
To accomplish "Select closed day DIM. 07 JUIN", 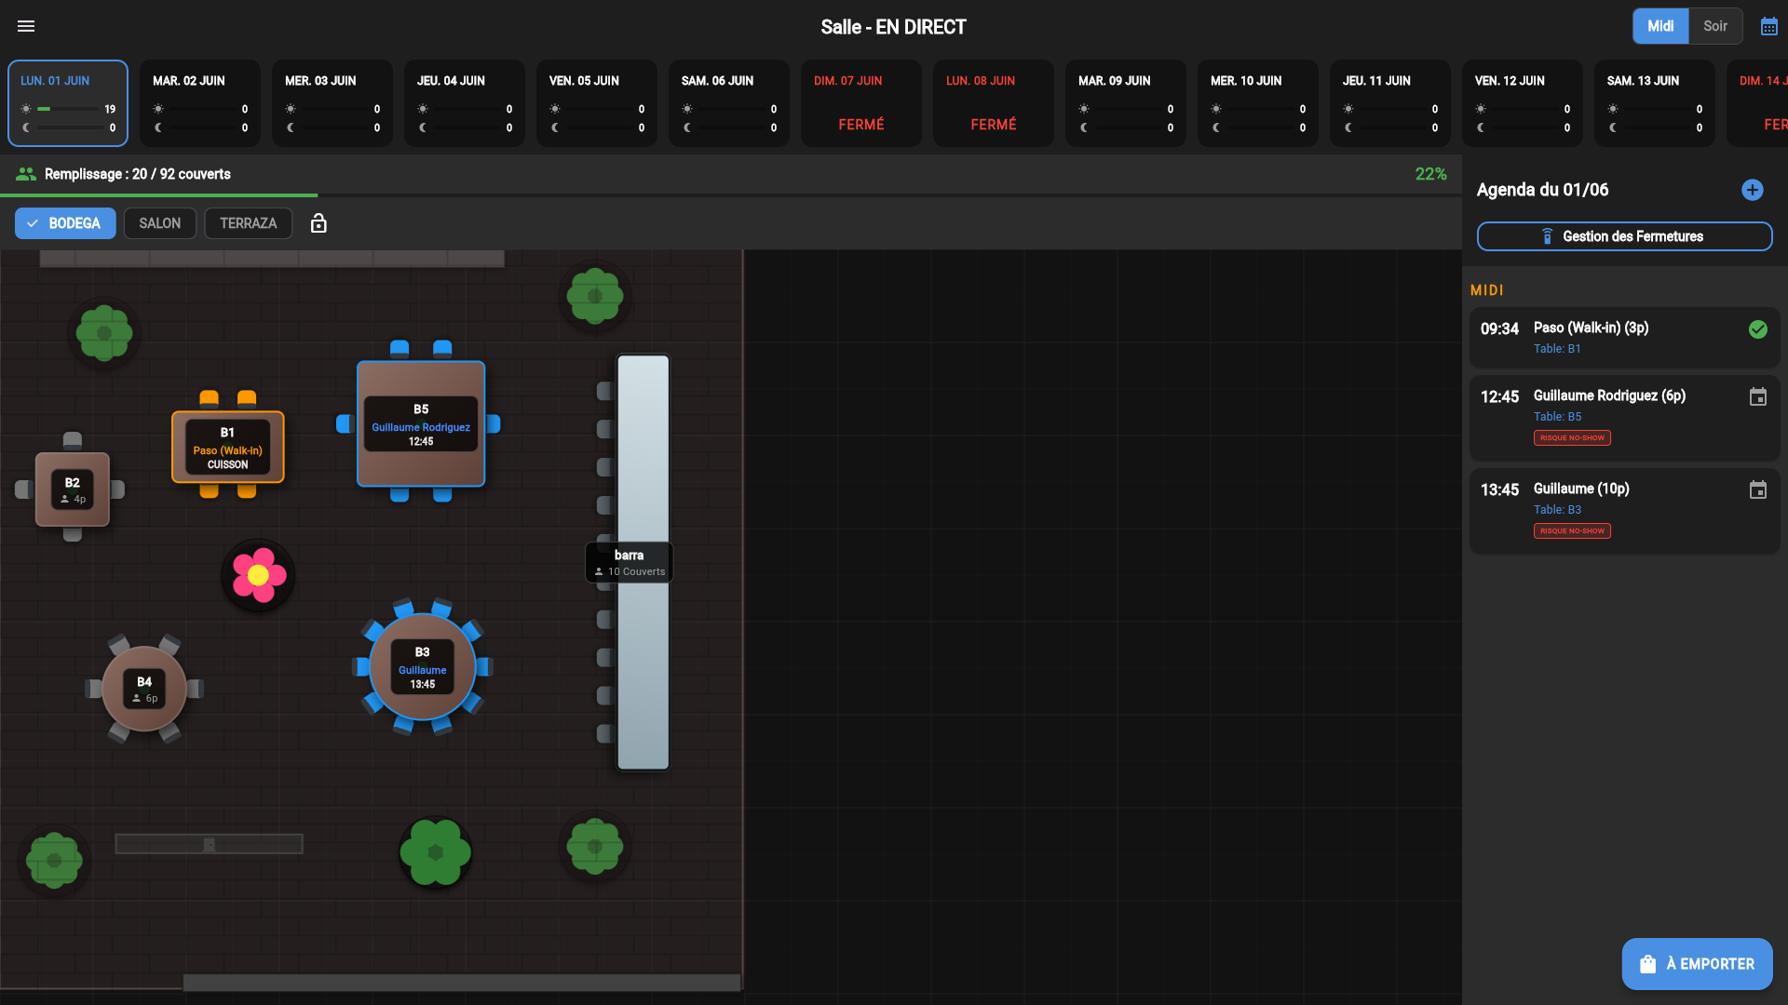I will click(x=861, y=103).
